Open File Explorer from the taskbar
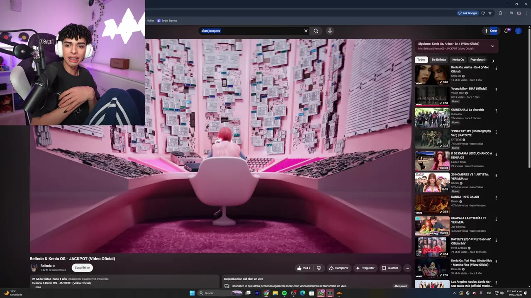 click(x=275, y=293)
